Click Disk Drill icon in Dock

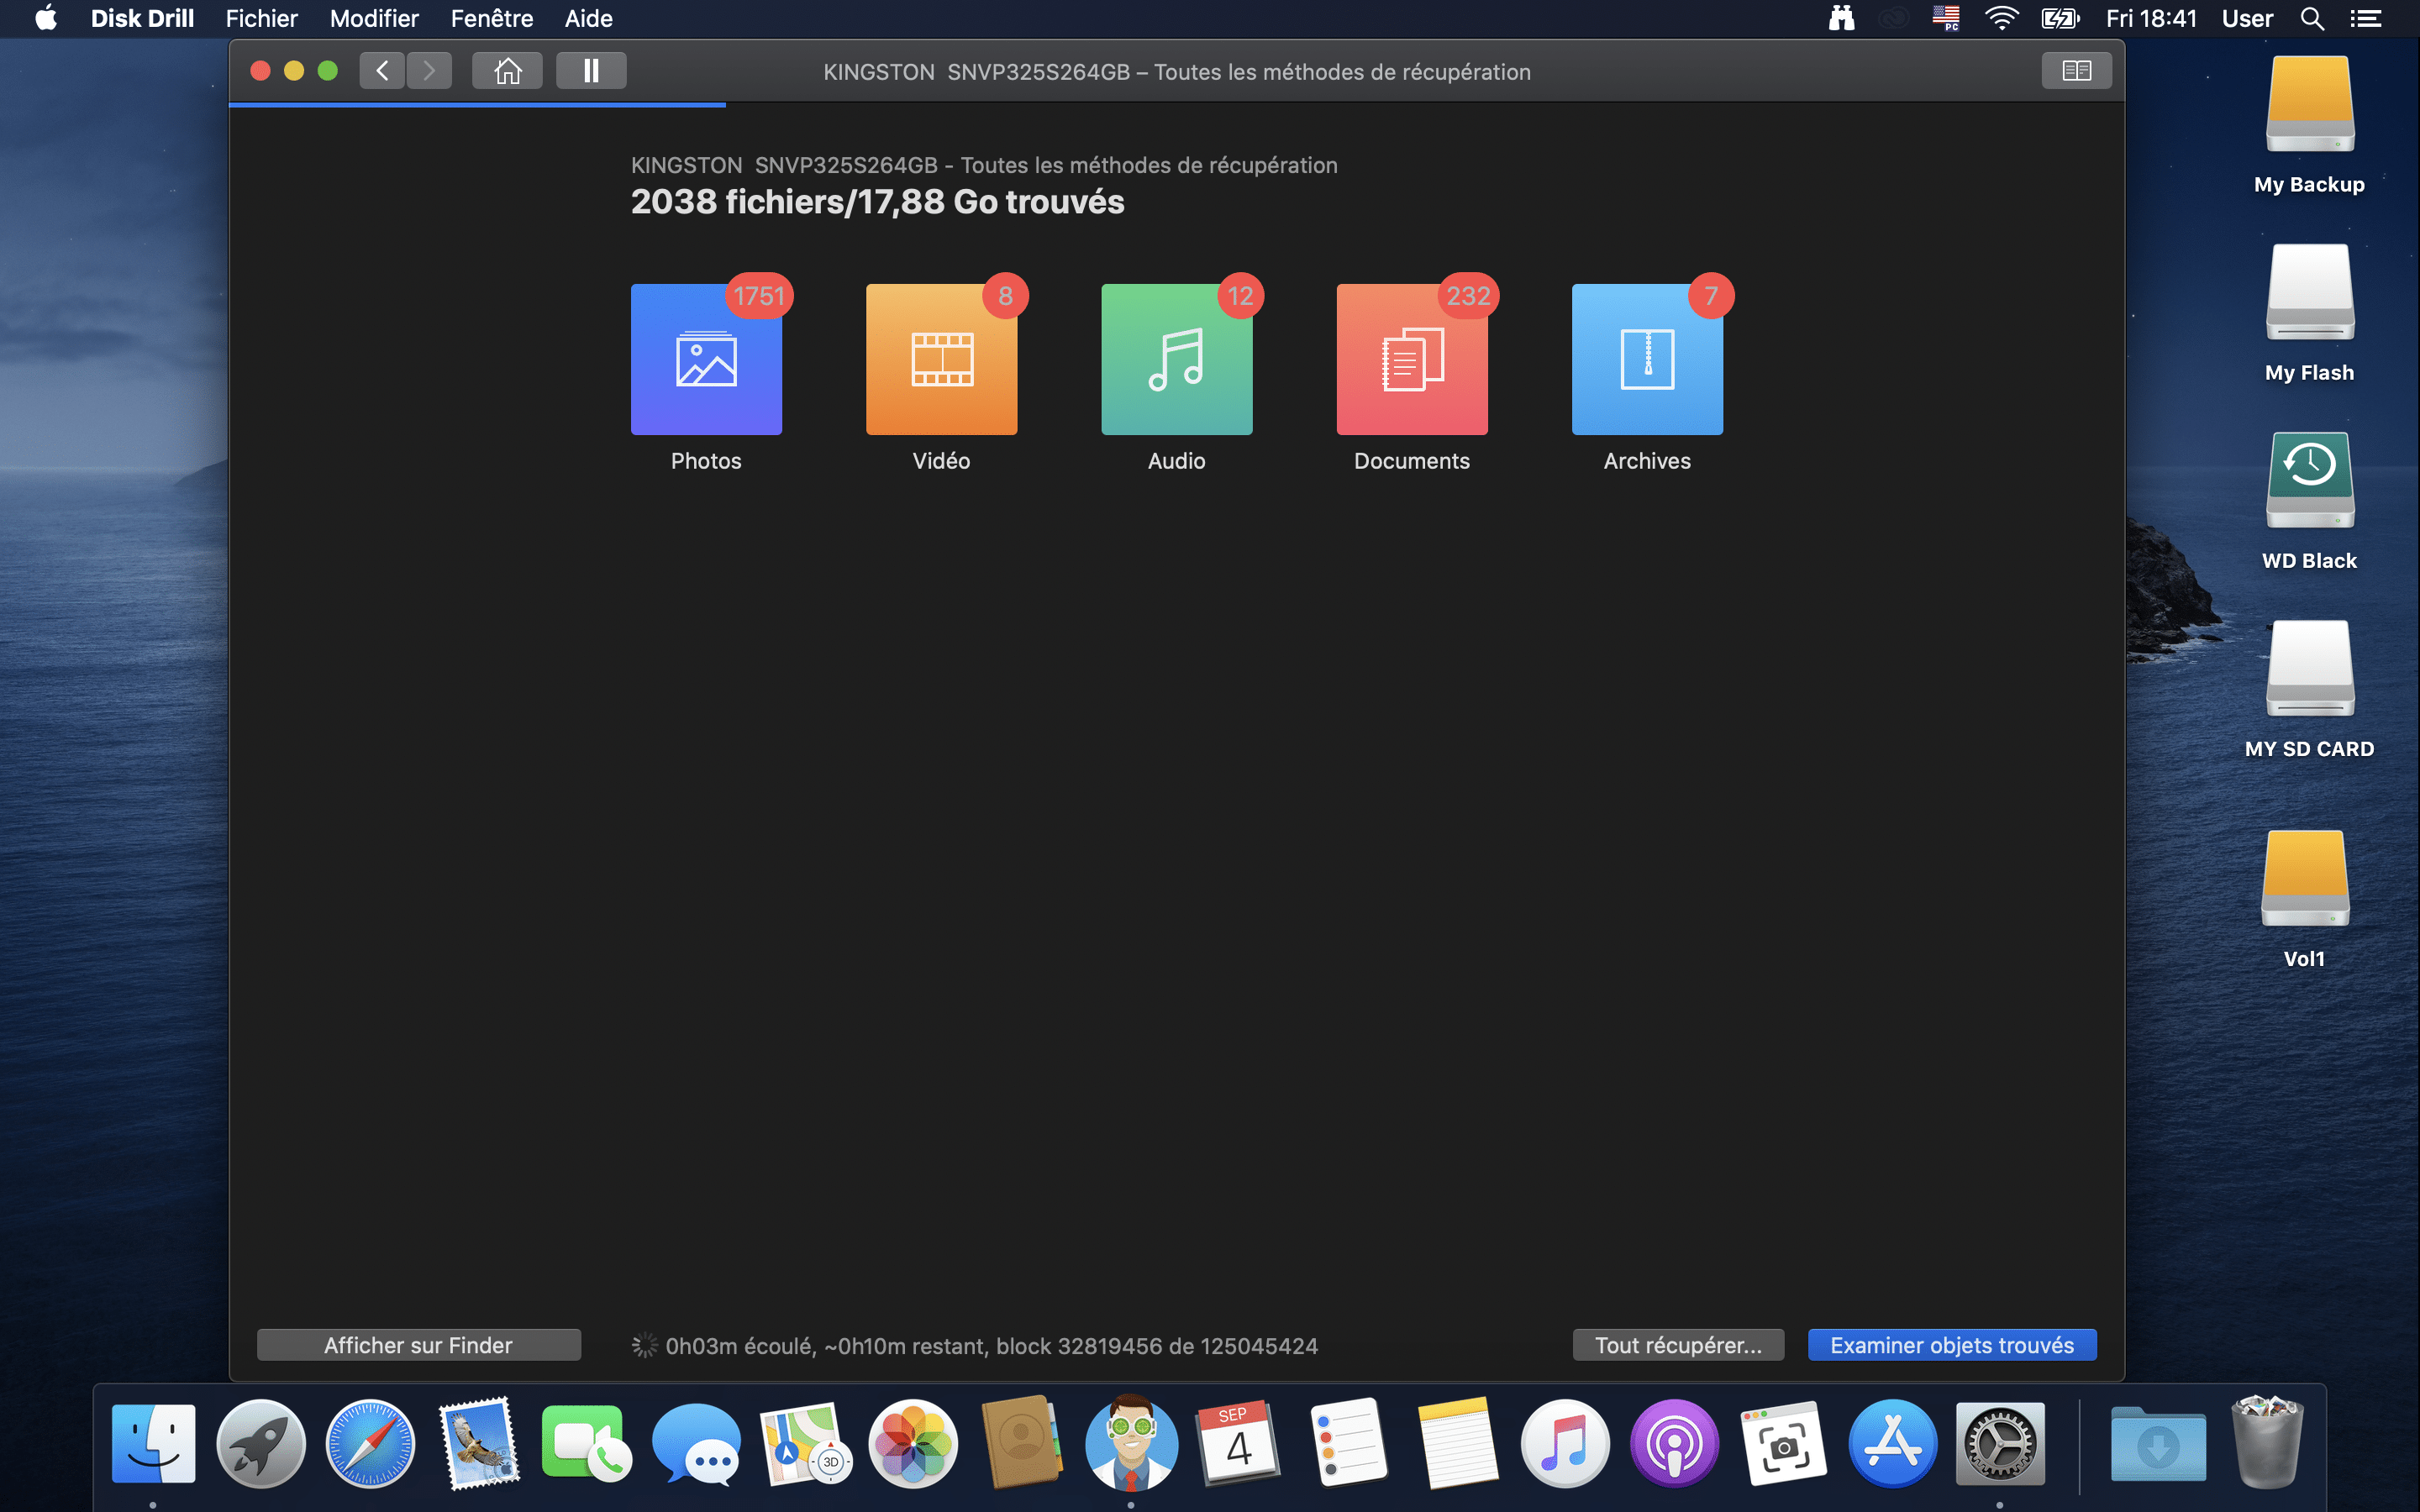point(1131,1443)
